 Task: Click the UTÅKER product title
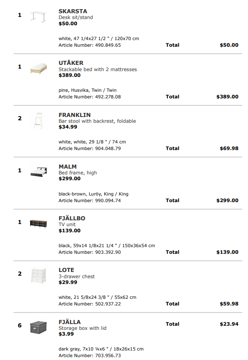[71, 63]
